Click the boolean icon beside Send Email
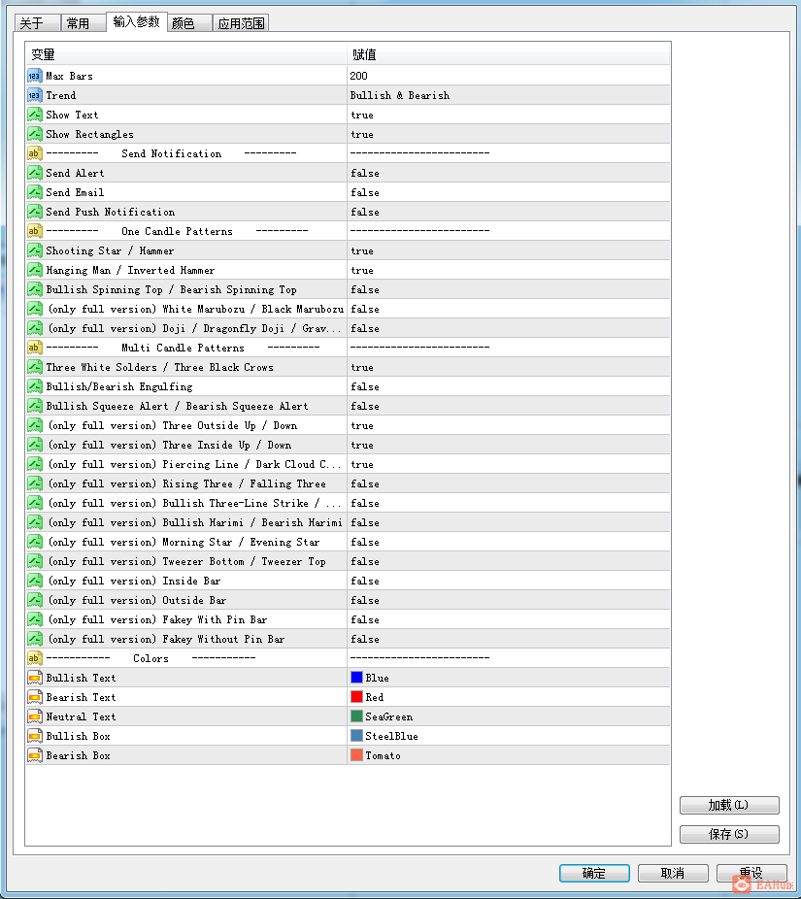801x899 pixels. [x=34, y=192]
